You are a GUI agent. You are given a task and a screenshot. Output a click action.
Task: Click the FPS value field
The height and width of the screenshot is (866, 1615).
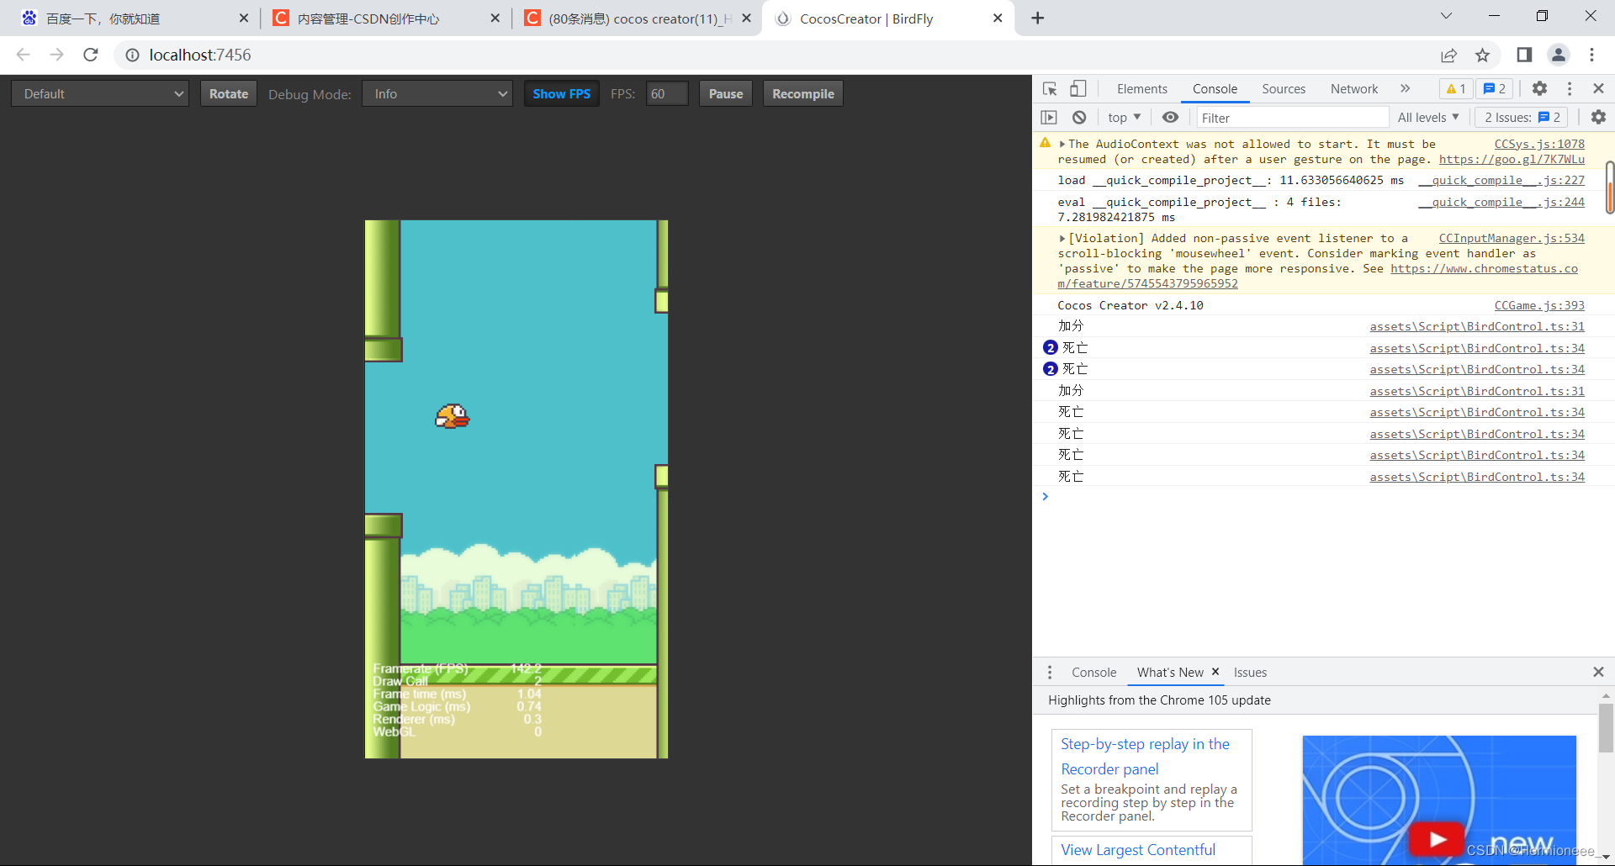(667, 93)
